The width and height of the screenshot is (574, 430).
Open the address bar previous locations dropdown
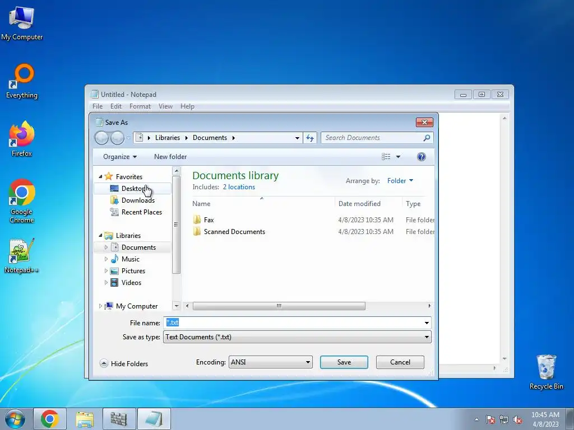[x=297, y=138]
